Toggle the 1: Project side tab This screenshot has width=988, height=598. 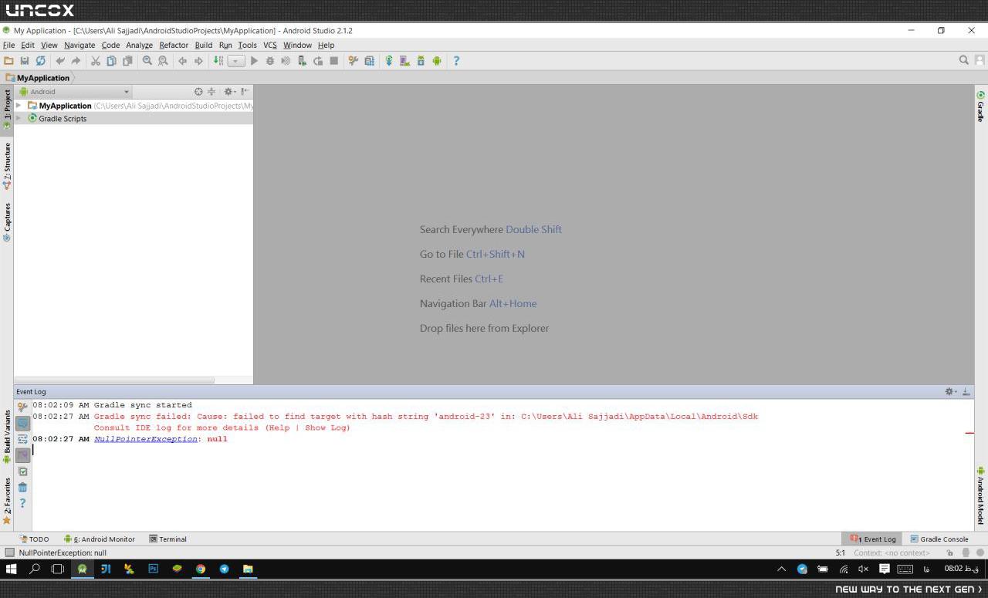pyautogui.click(x=7, y=110)
